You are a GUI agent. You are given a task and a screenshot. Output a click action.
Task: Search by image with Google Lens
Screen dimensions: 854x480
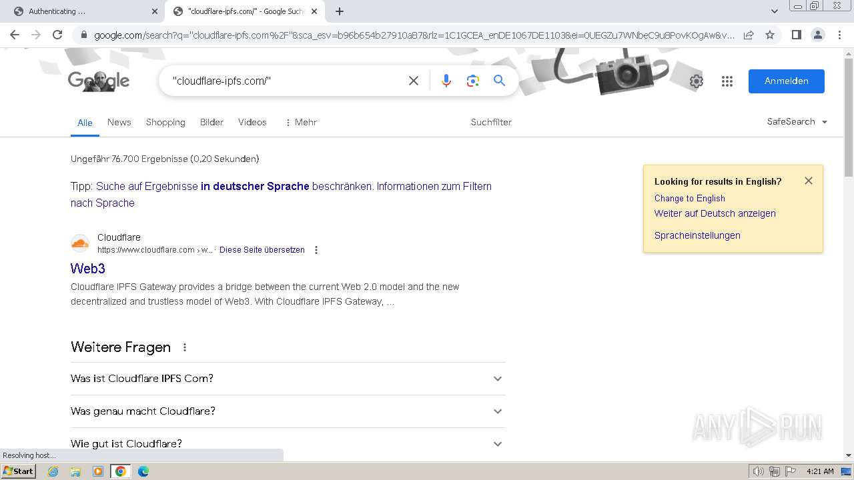(473, 81)
